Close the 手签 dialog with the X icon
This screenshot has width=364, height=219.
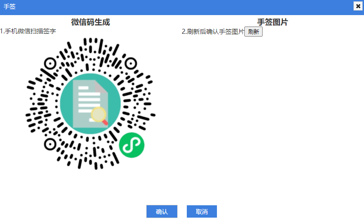358,6
